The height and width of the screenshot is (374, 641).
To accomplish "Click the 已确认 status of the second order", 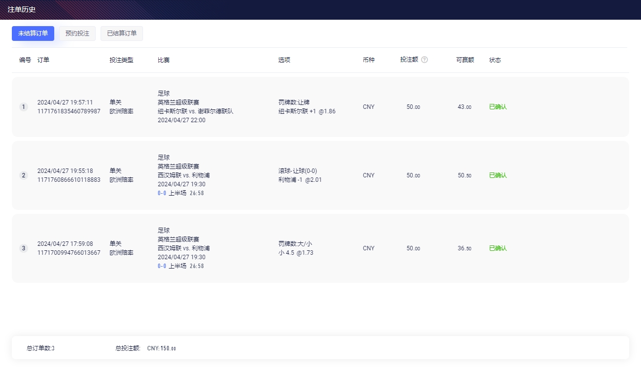I will (x=498, y=175).
